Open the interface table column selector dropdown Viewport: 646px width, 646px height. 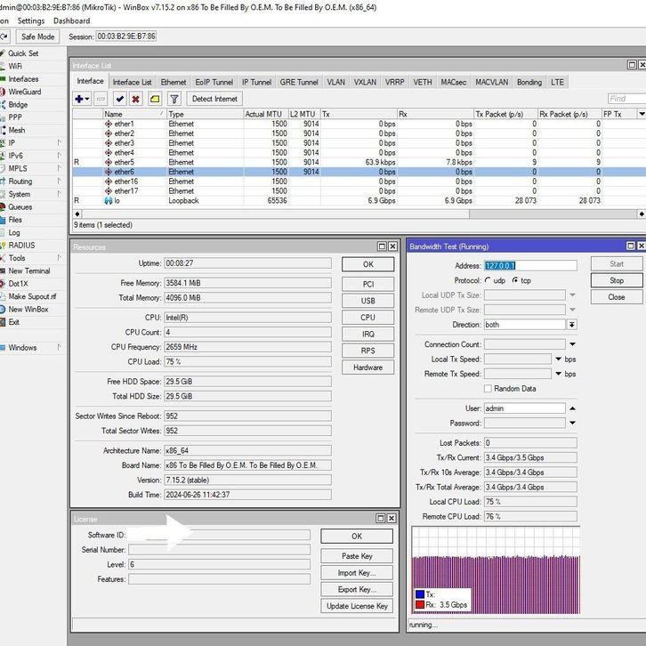(642, 114)
